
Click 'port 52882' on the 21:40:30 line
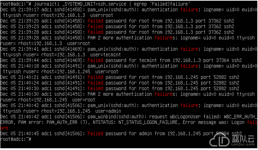coord(214,89)
